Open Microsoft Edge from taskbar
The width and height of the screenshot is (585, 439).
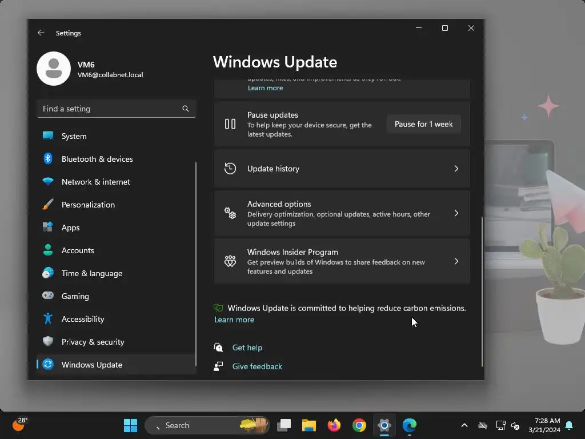(x=409, y=425)
